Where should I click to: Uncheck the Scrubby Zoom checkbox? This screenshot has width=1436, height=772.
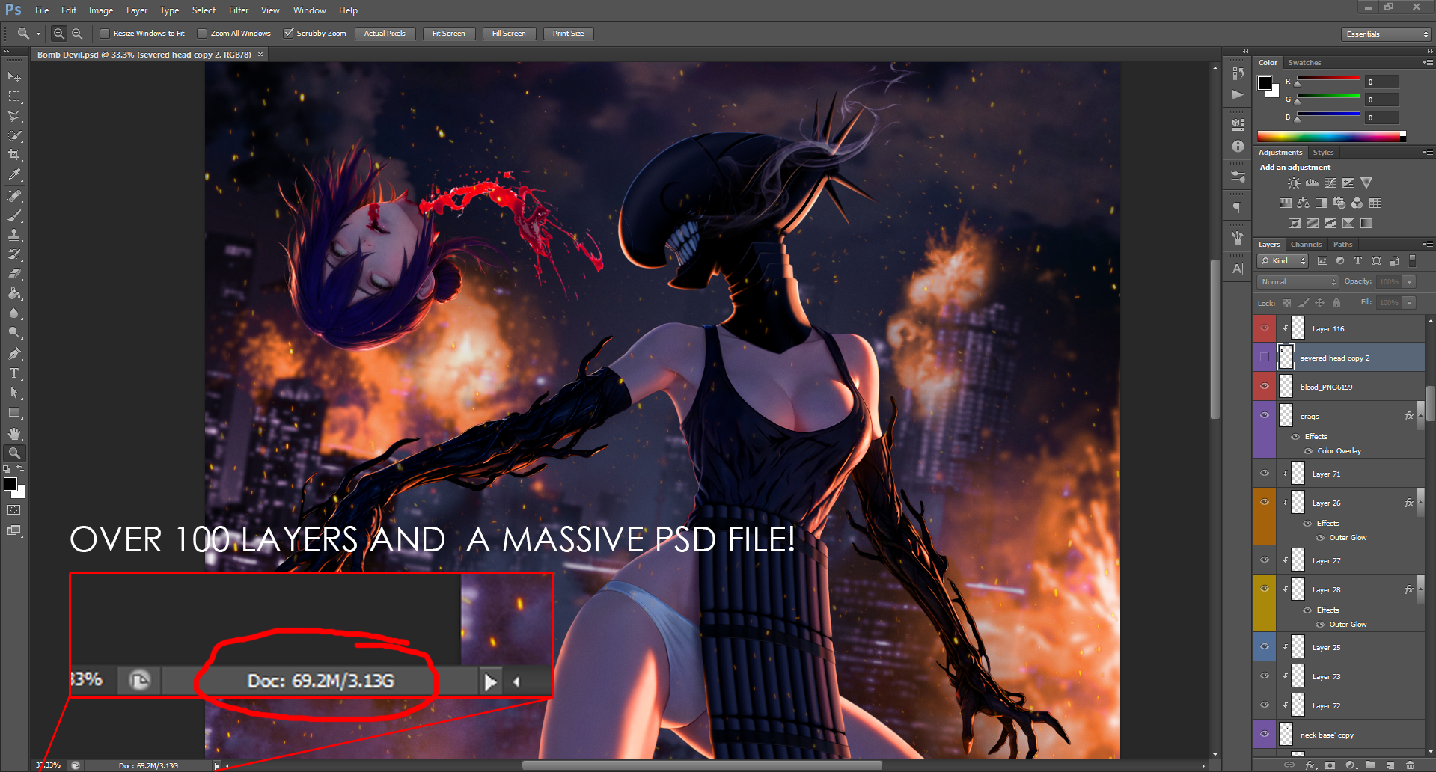point(288,34)
